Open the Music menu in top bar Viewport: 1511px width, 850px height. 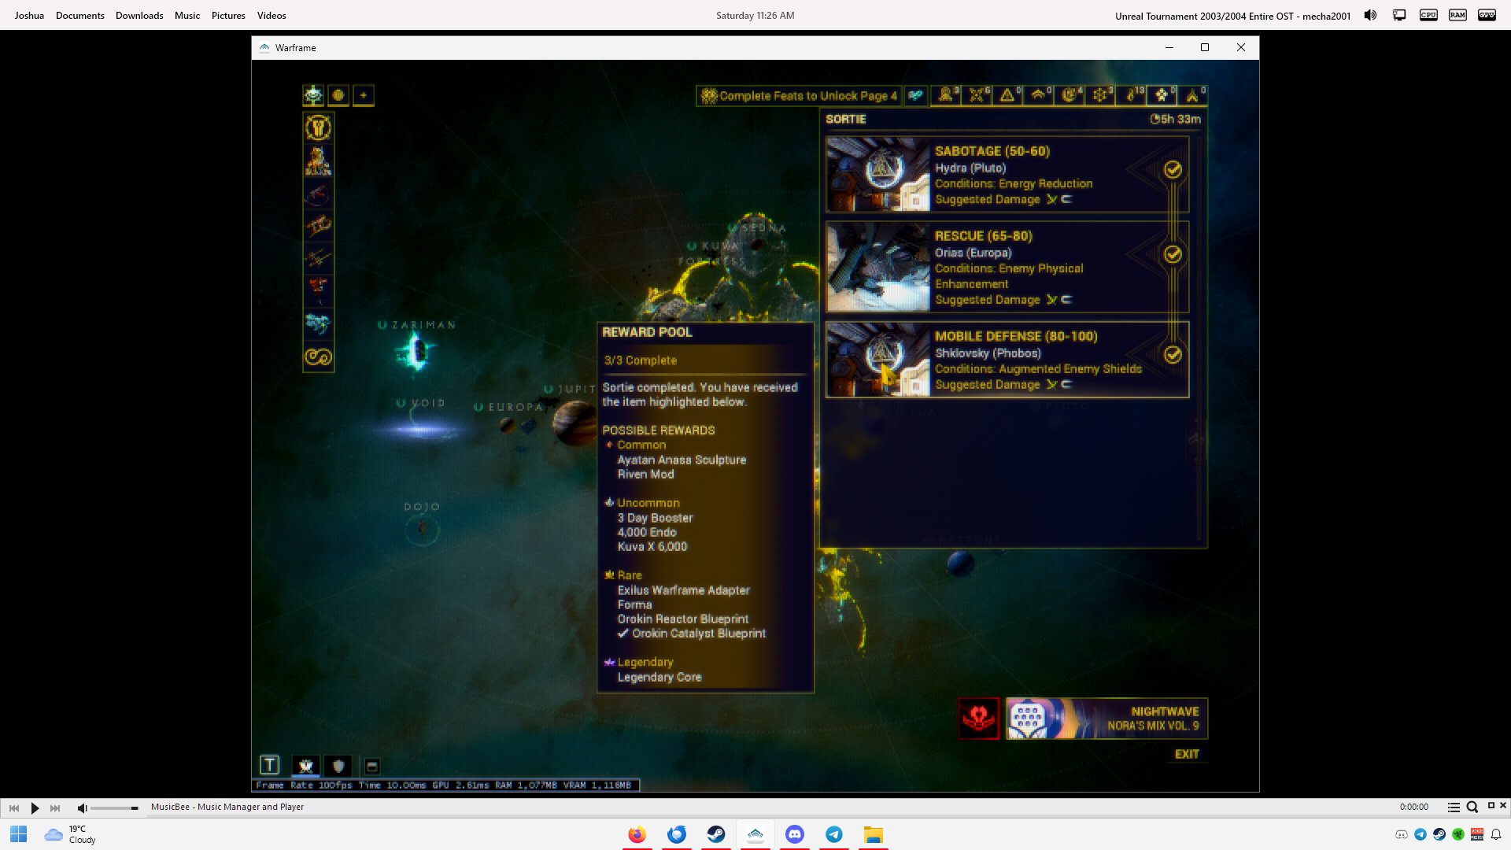coord(187,16)
